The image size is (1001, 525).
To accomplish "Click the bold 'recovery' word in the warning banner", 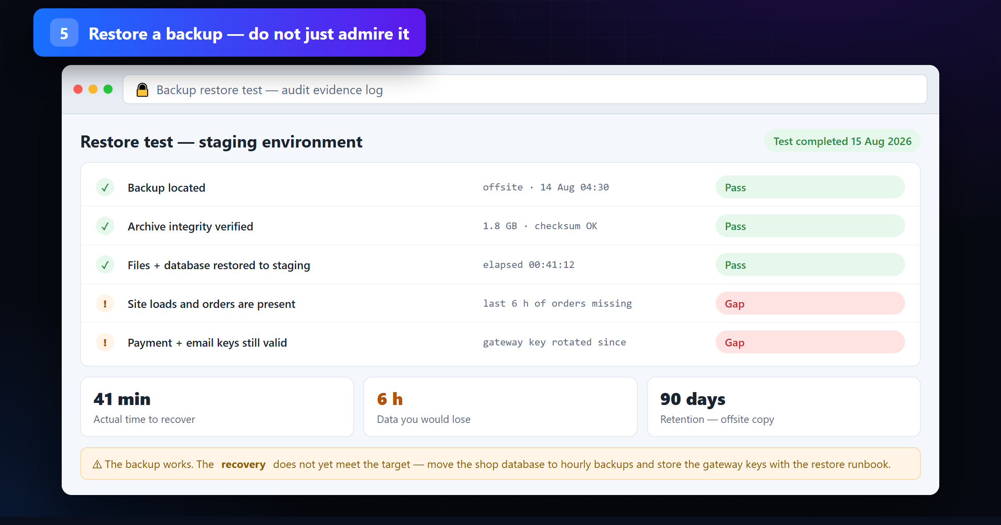I will (x=243, y=464).
